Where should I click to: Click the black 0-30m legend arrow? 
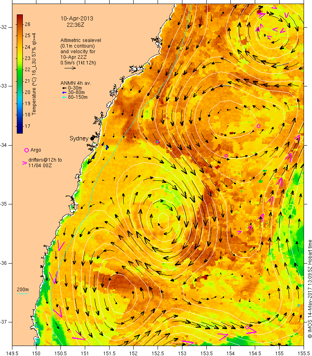(64, 88)
